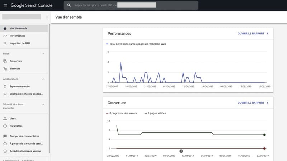Open the hamburger main menu
The width and height of the screenshot is (287, 161).
(5, 5)
